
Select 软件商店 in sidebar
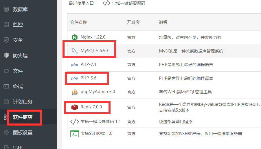pos(23,117)
